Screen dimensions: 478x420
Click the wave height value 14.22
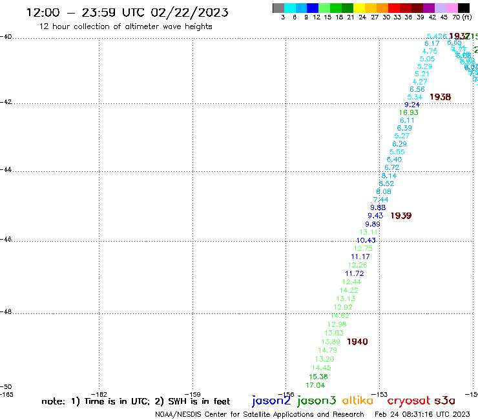coord(349,290)
